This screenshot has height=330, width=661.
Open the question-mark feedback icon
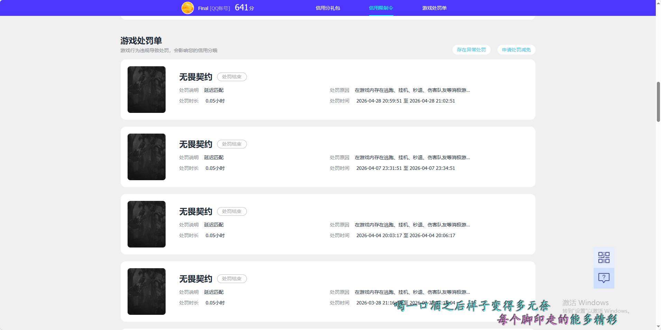604,278
